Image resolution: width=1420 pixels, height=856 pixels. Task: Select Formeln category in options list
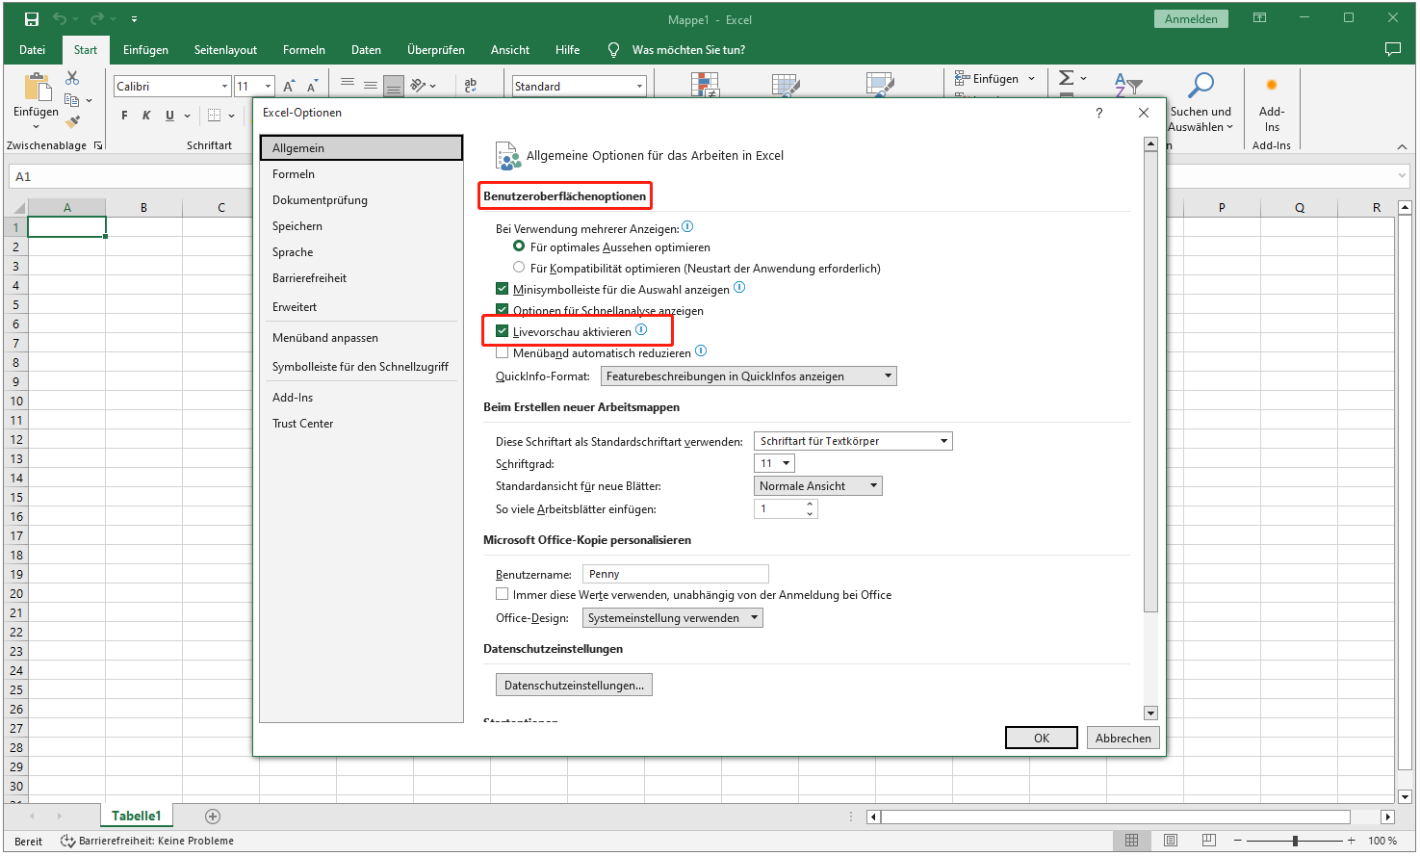[x=361, y=174]
